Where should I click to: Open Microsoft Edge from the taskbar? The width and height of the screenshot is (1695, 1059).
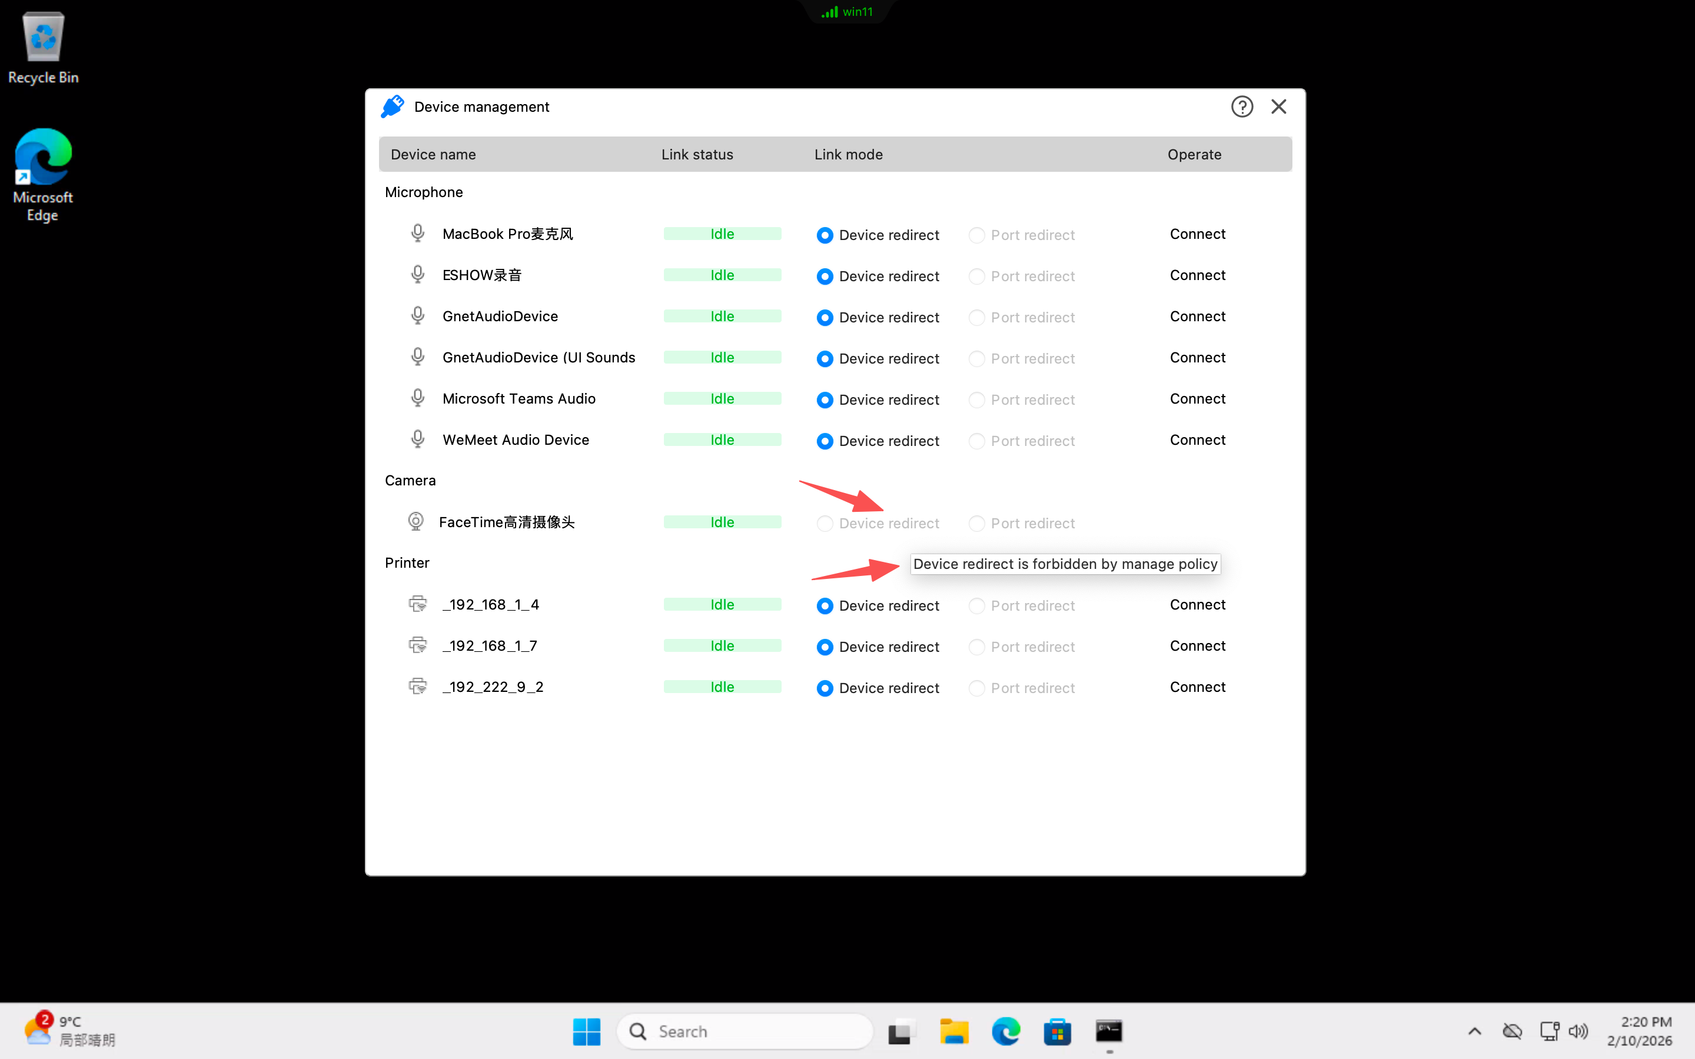(x=1006, y=1031)
